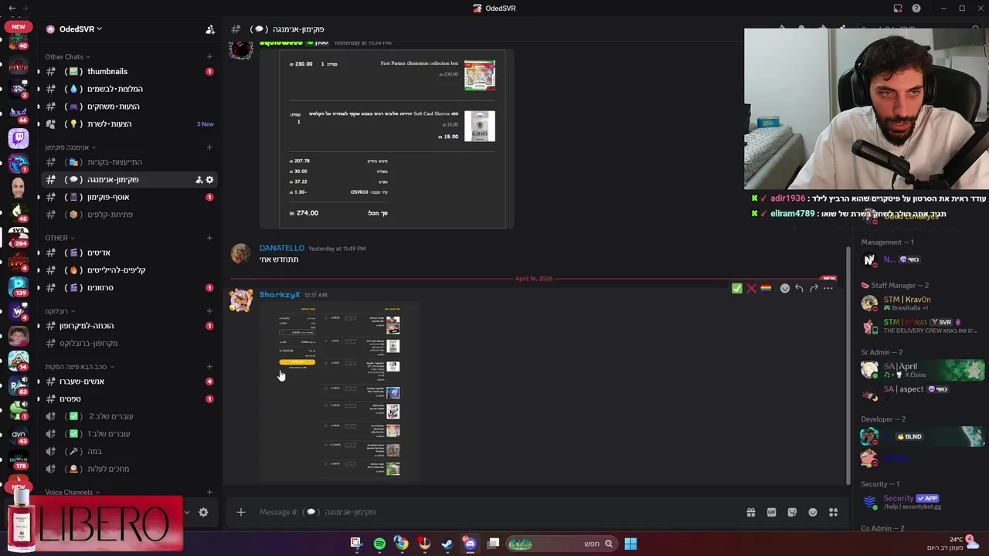Viewport: 989px width, 556px height.
Task: React with the green checkmark emoji
Action: (x=737, y=288)
